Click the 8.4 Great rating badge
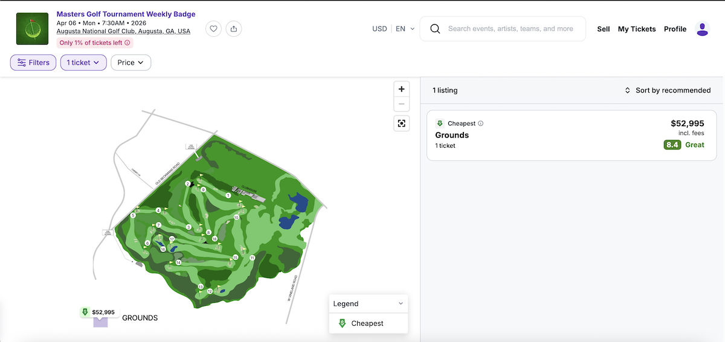Screen dimensions: 725x342 click(x=684, y=145)
